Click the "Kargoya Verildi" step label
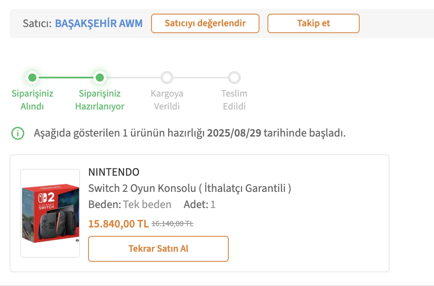Screen dimensions: 434x286 click(167, 100)
